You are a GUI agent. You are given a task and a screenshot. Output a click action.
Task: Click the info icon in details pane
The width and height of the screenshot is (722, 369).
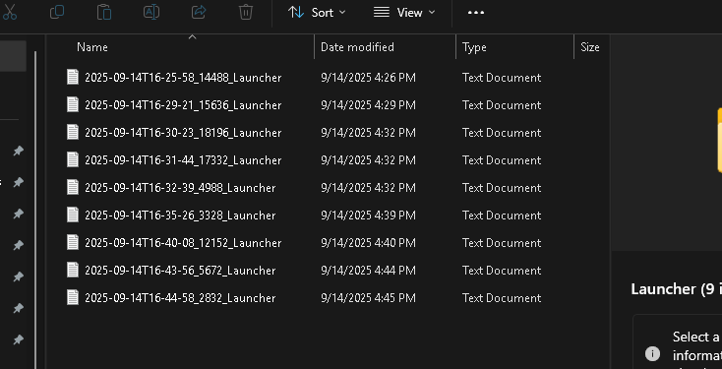click(652, 354)
